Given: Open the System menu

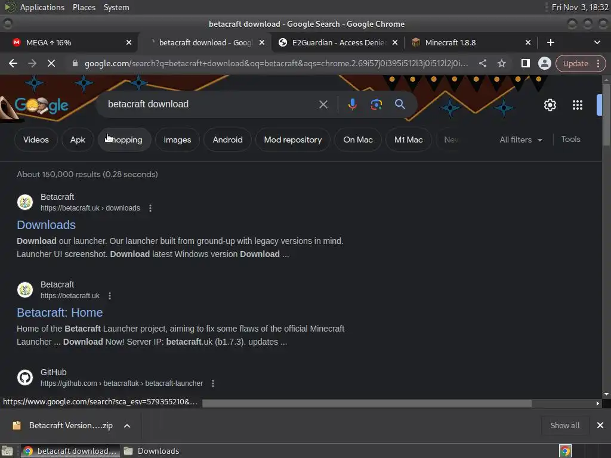Looking at the screenshot, I should click(x=116, y=7).
